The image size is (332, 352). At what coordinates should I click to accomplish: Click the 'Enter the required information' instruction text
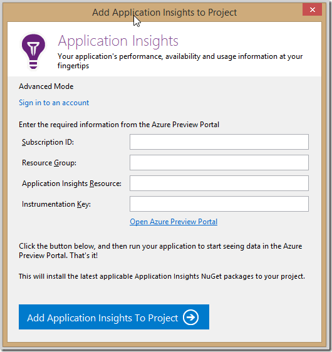tap(119, 125)
